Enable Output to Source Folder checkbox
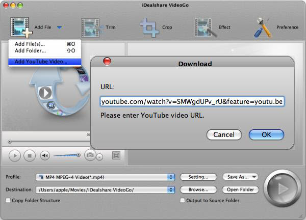 [182, 200]
